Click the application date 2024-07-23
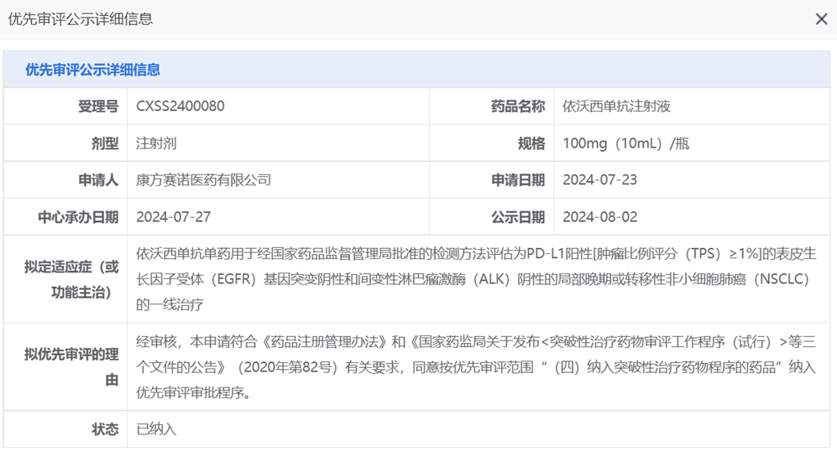Screen dimensions: 837x467 (599, 180)
